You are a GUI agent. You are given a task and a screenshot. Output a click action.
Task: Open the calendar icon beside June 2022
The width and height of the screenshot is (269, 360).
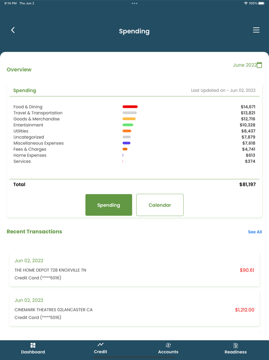[259, 65]
